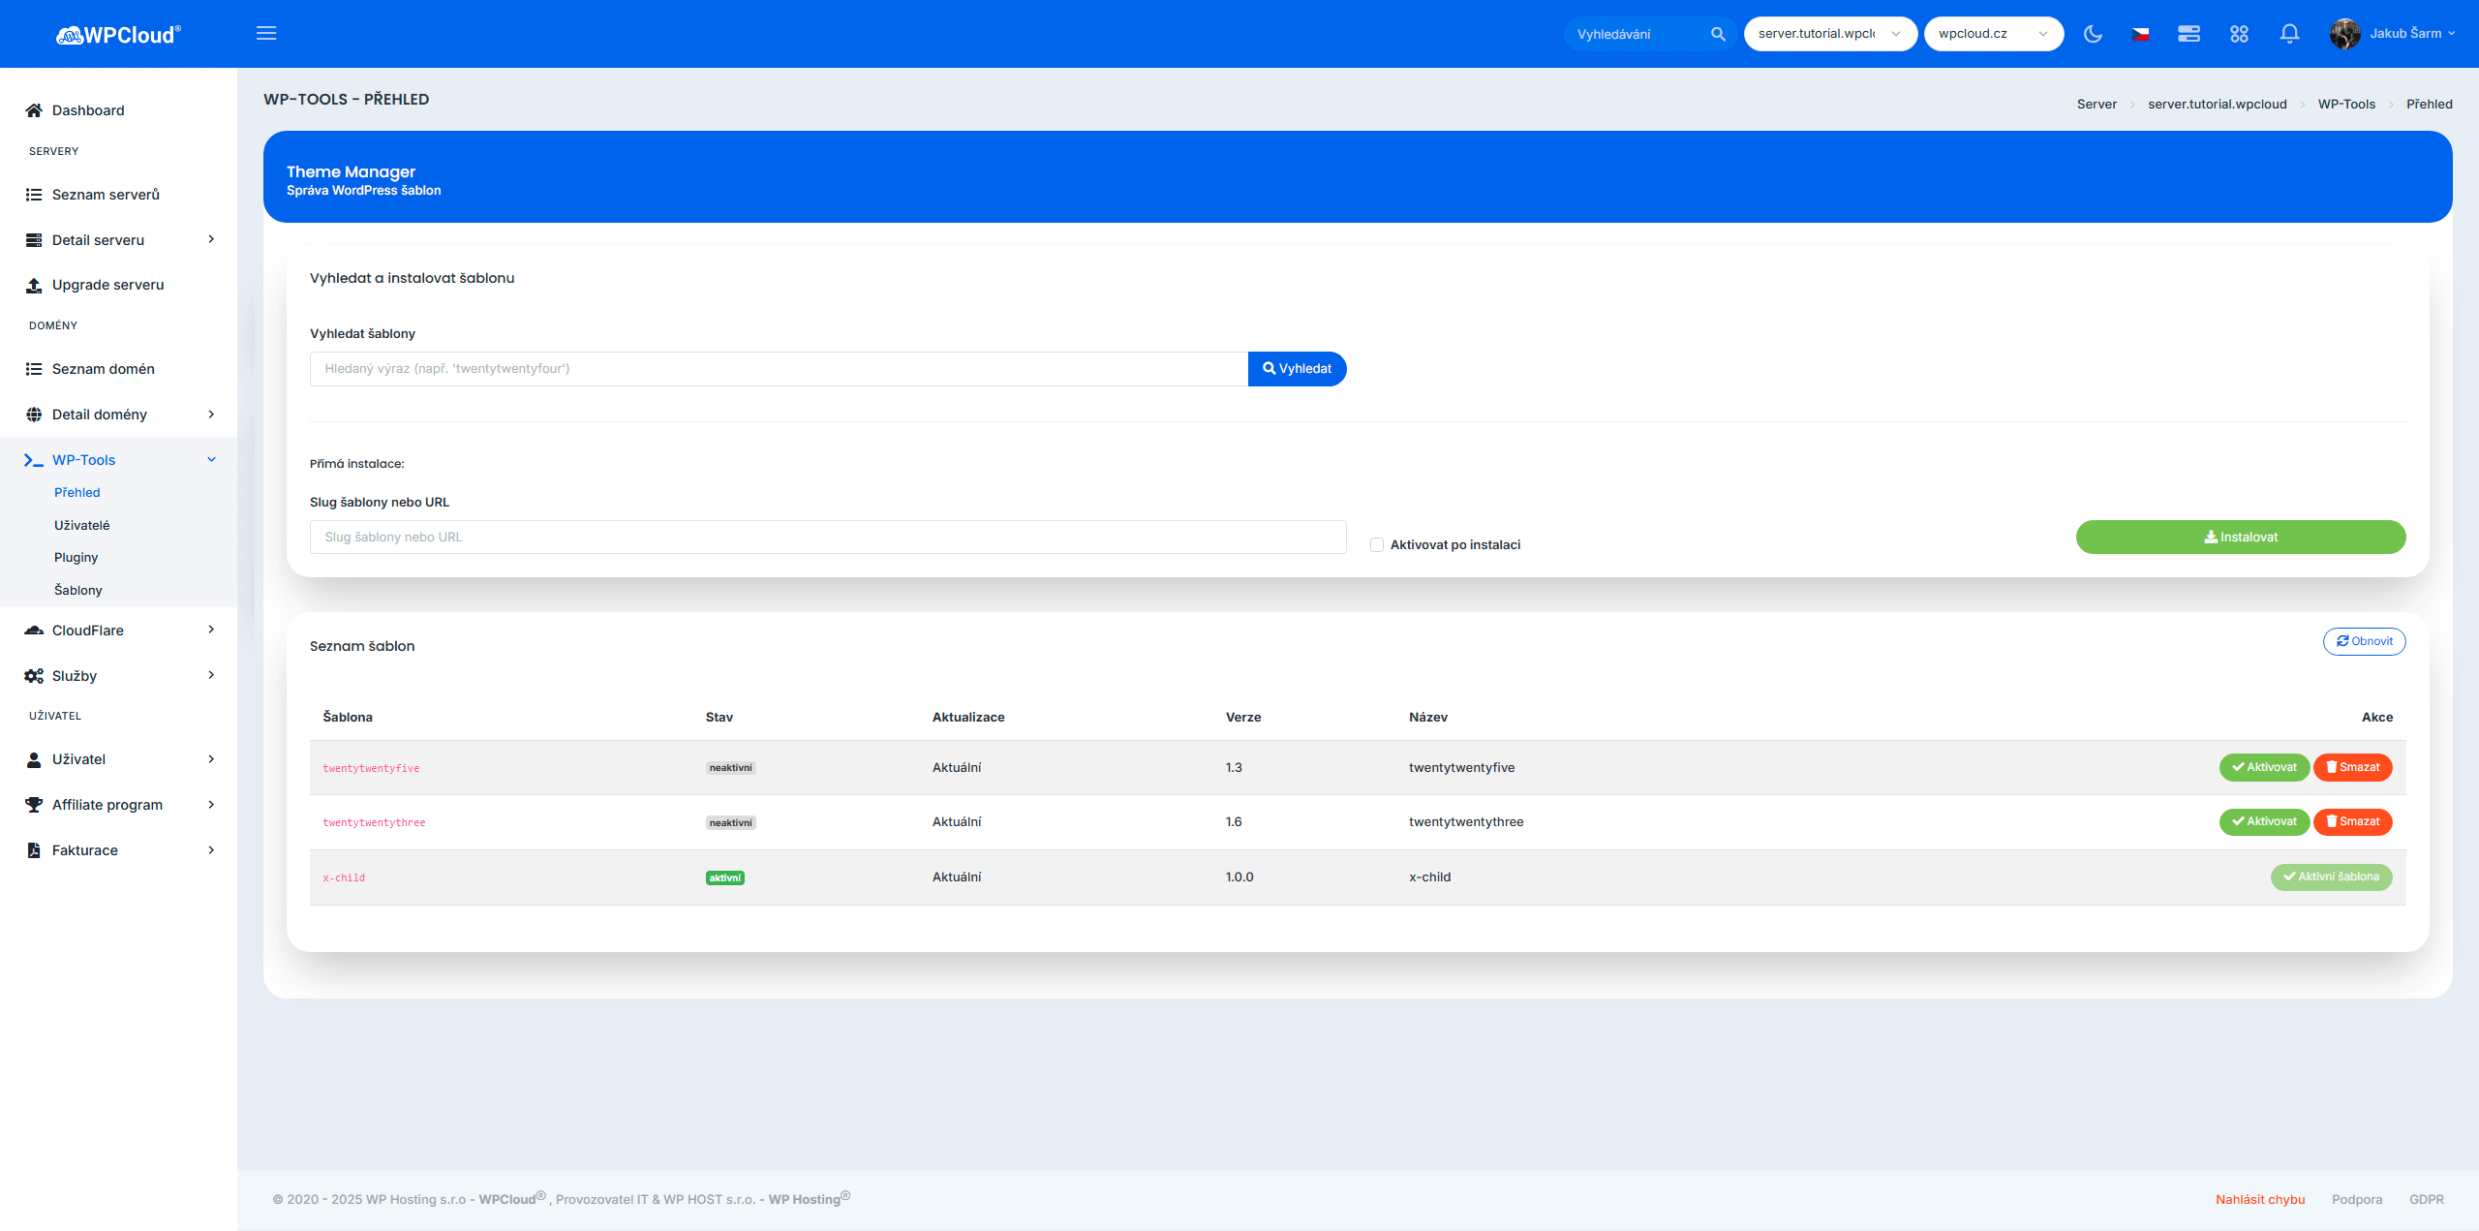Click the Czech flag language icon

[x=2141, y=34]
